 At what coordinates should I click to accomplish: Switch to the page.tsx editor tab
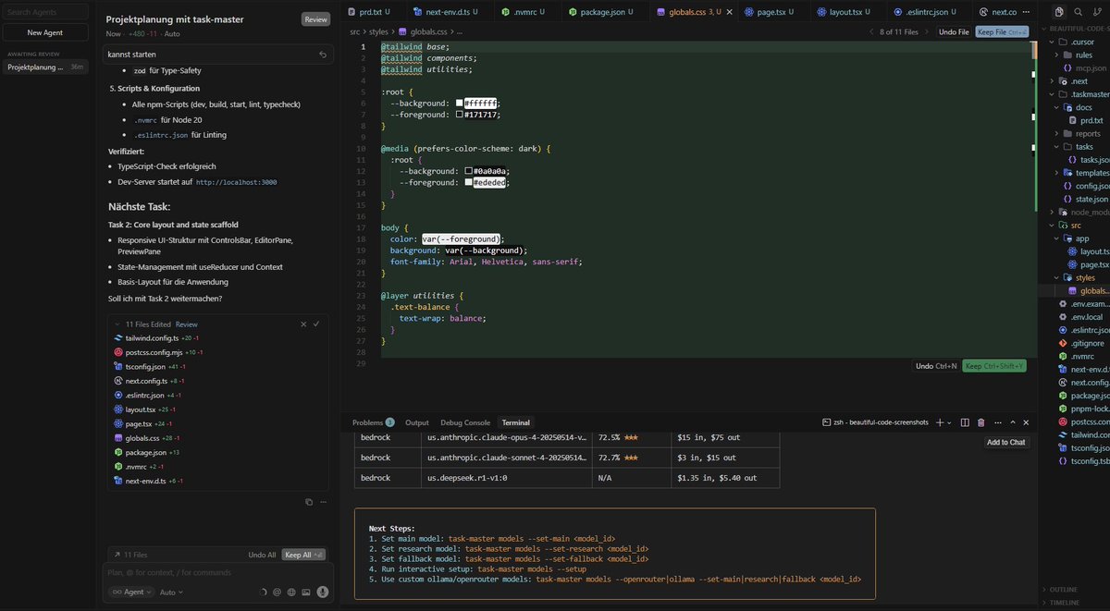(x=771, y=12)
